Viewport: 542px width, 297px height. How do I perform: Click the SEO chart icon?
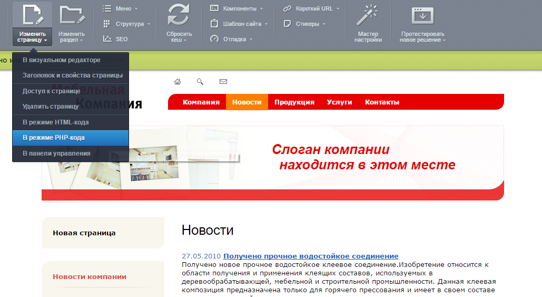(x=107, y=39)
